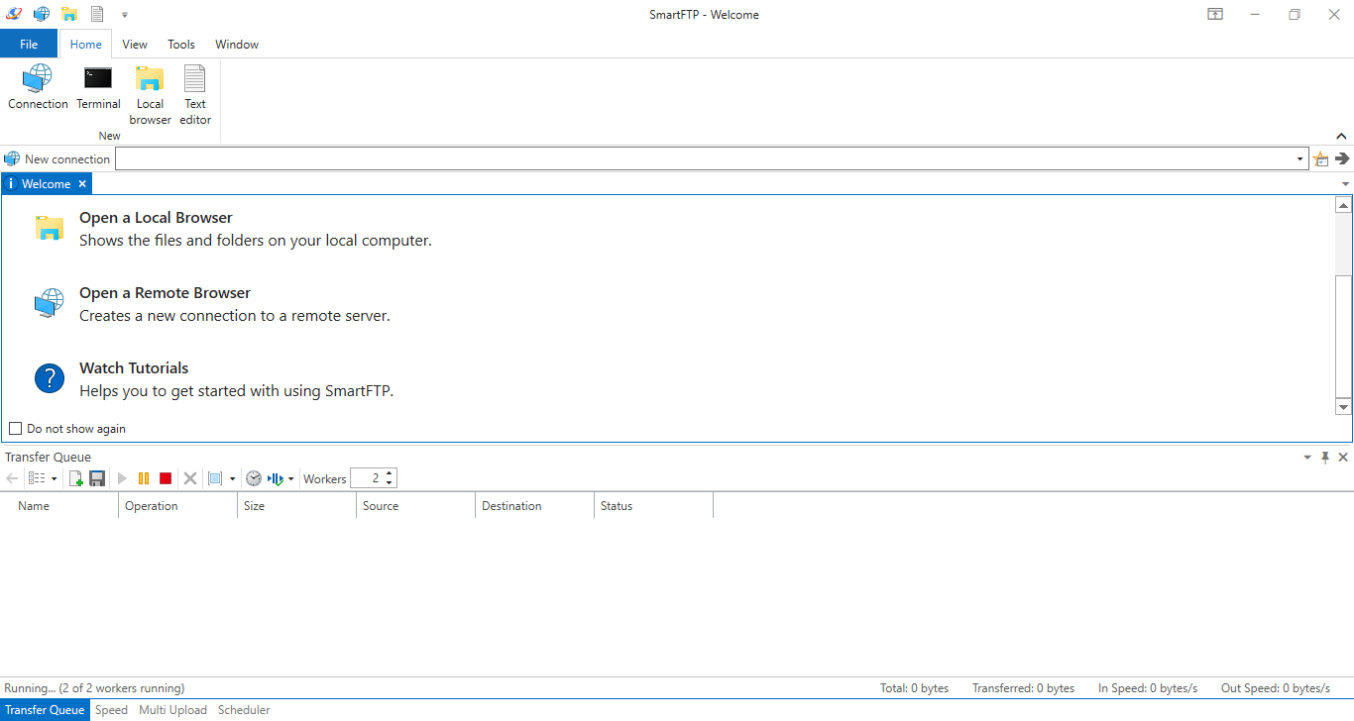Stop the Transfer Queue with red square
This screenshot has height=721, width=1354.
166,478
